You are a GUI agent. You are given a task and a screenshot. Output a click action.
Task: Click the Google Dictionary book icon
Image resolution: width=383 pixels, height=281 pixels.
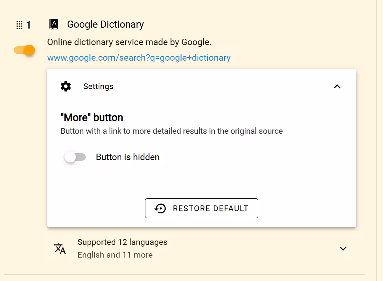pos(54,24)
